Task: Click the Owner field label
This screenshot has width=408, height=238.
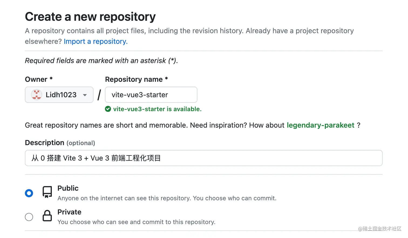Action: (36, 79)
